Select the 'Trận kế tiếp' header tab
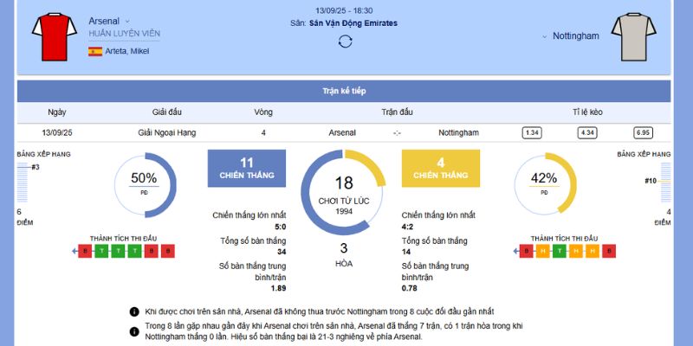This screenshot has height=346, width=693. [x=345, y=90]
